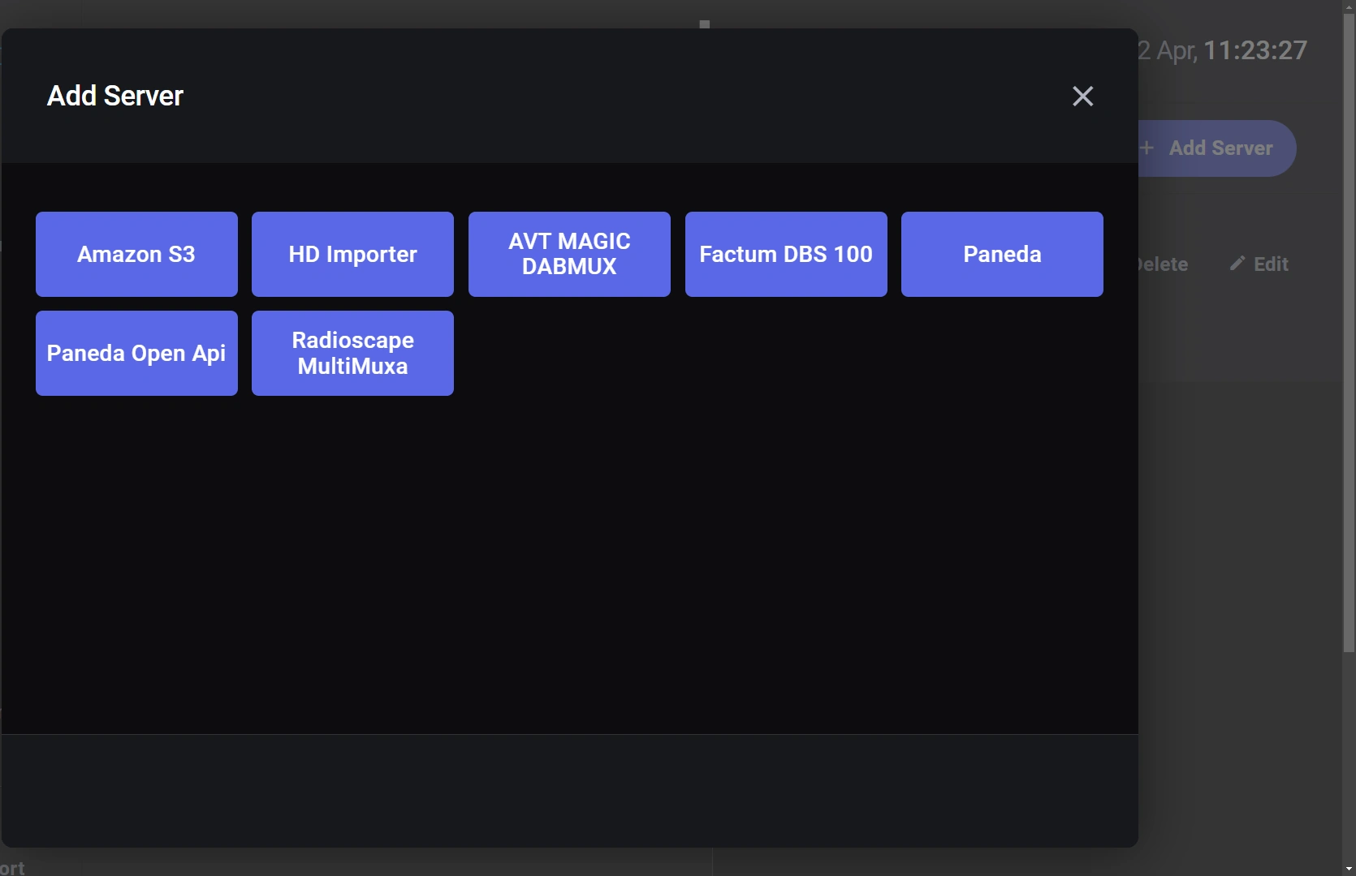Click the scrollbar down arrow

(x=1349, y=869)
